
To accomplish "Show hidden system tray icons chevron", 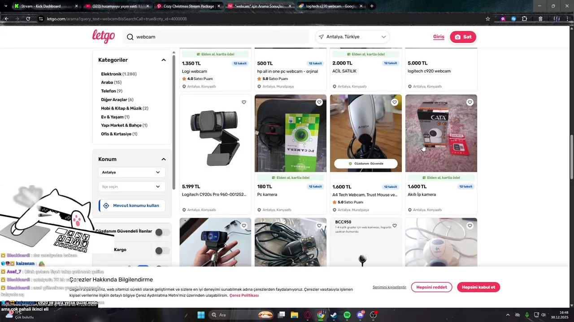I will tap(508, 315).
